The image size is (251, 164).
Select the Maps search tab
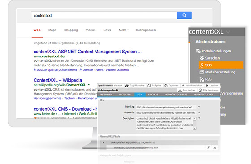pos(52,30)
